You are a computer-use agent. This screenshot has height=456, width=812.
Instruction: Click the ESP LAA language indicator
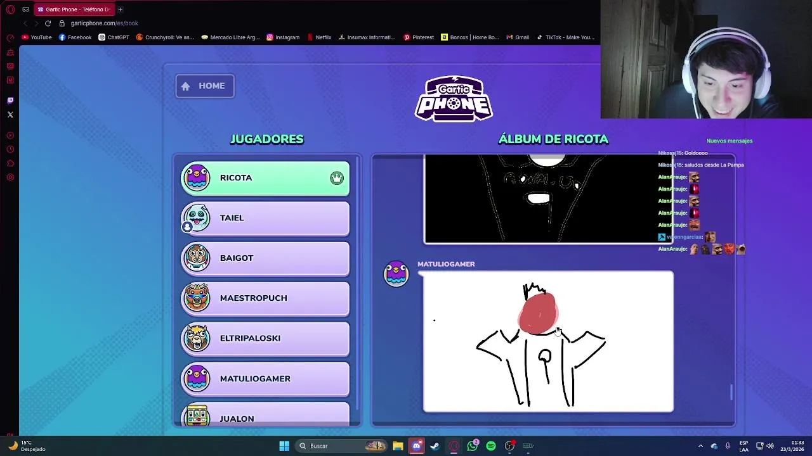pyautogui.click(x=743, y=446)
